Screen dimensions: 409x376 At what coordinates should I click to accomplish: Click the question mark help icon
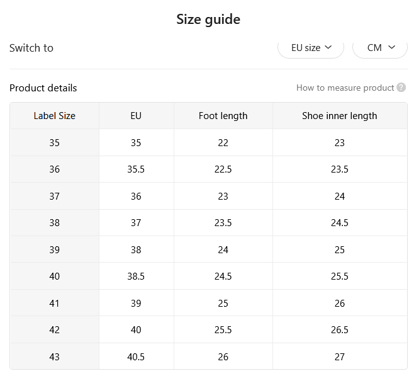[401, 88]
